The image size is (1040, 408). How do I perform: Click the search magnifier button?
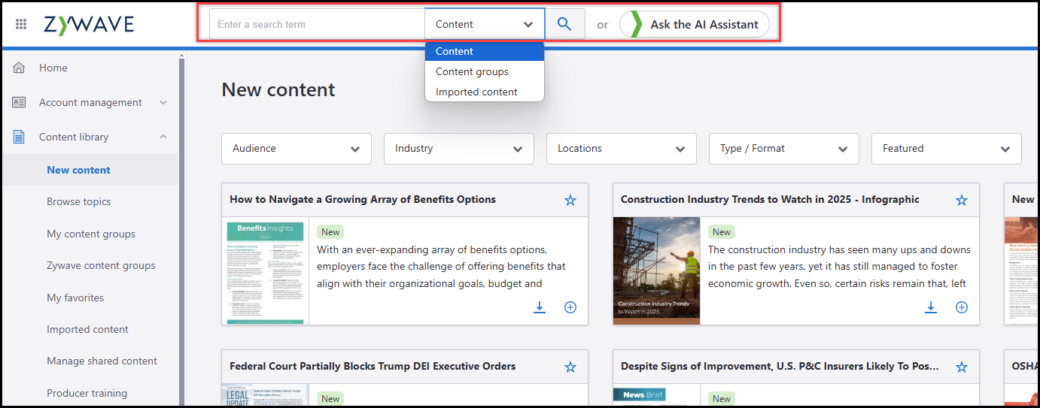click(x=564, y=24)
